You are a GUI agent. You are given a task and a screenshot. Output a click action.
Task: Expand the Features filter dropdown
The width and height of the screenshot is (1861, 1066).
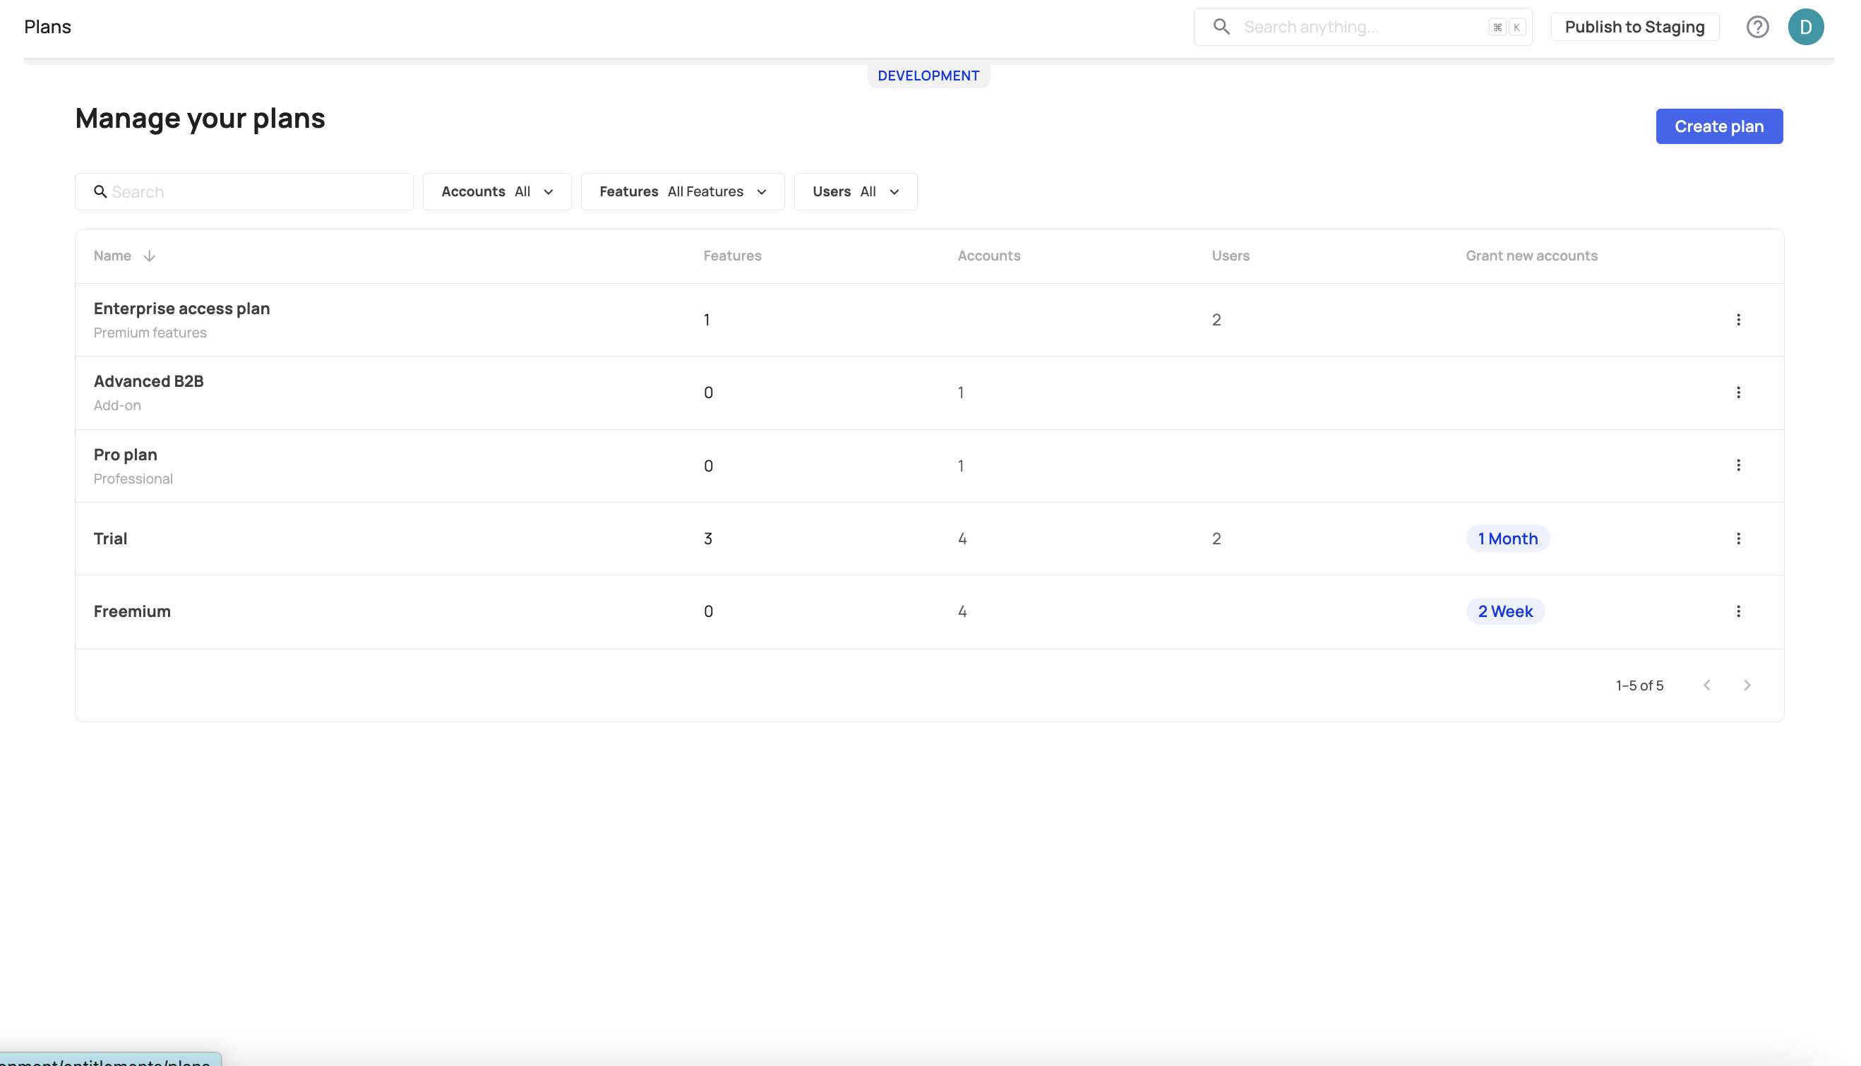point(682,192)
